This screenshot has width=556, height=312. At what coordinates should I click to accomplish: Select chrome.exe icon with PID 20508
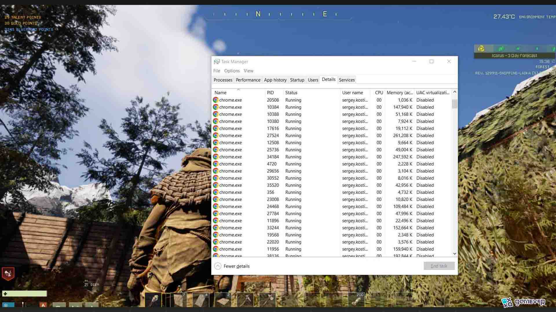(x=216, y=100)
